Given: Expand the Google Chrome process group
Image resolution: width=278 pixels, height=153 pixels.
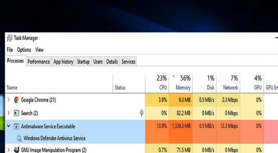Looking at the screenshot, I should pos(8,100).
